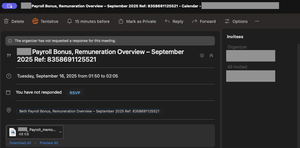Click the Tentative status icon

[35, 21]
